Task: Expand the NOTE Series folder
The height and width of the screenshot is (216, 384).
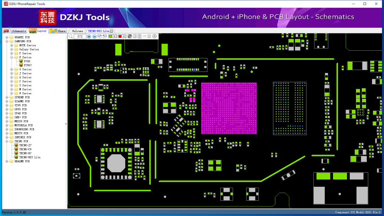Action: [12, 45]
